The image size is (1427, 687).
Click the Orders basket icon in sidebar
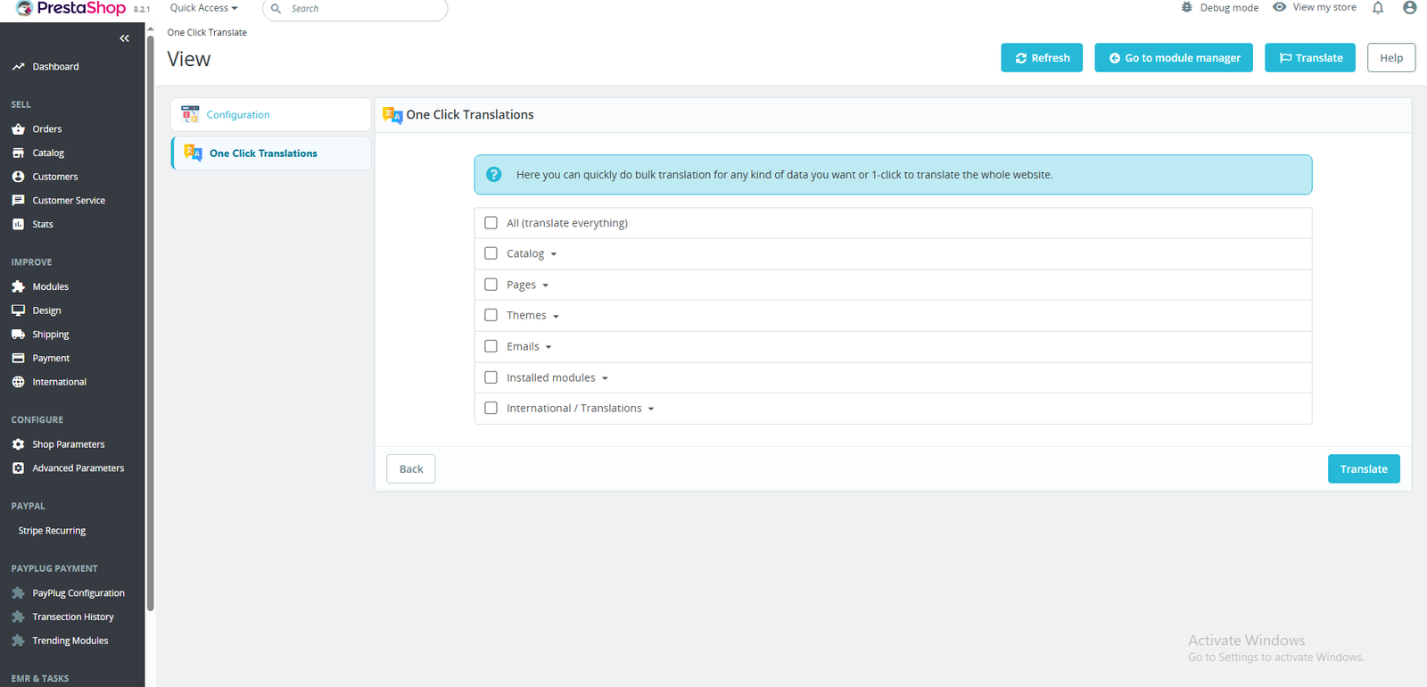[x=18, y=129]
